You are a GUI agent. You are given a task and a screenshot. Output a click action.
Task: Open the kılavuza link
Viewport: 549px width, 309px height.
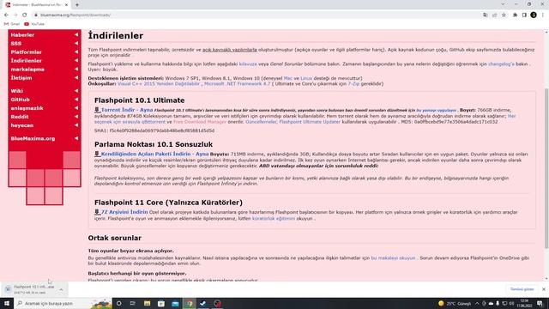248,64
